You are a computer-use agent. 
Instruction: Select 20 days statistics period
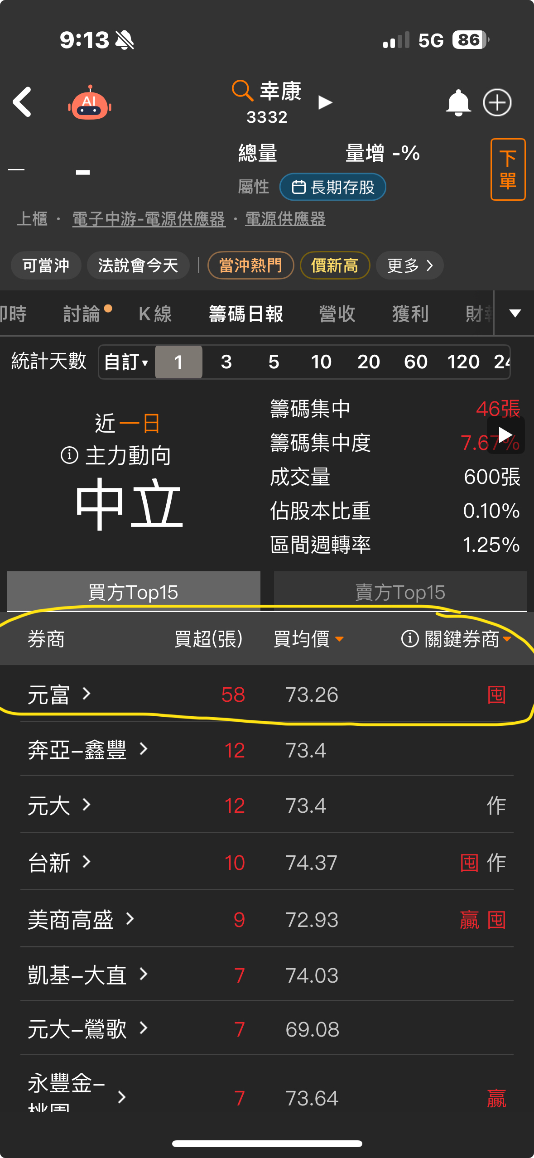(368, 362)
